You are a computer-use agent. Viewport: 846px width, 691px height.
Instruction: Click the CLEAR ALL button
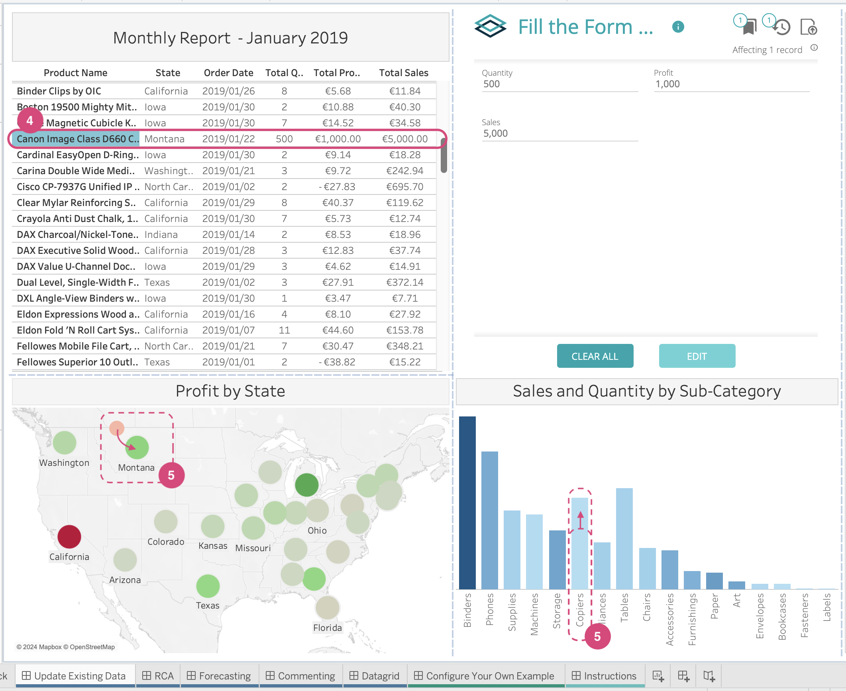tap(595, 356)
